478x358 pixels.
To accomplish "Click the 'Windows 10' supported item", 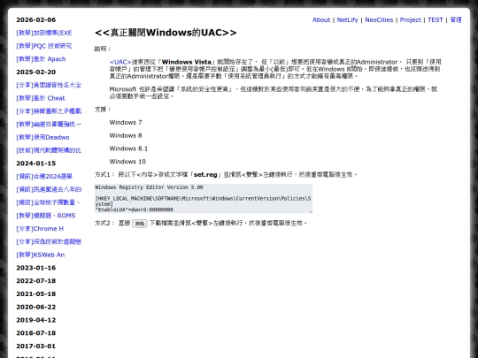I will click(x=127, y=162).
